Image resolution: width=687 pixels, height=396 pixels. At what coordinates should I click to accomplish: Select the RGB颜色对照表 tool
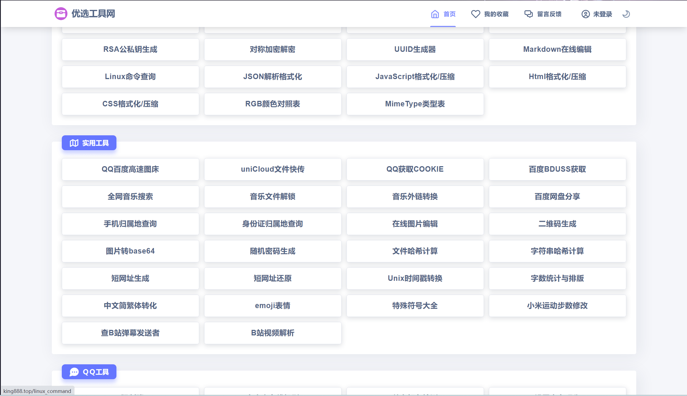pos(273,104)
